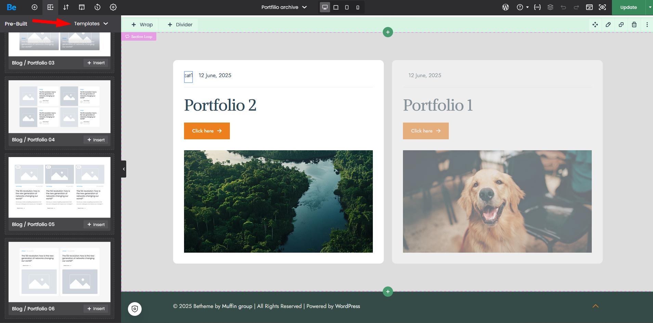Screen dimensions: 653x323
Task: Select the Blog / Portfolio 05 template thumbnail
Action: 60,187
